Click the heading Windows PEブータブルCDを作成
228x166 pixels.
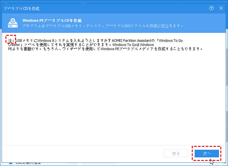[52, 20]
